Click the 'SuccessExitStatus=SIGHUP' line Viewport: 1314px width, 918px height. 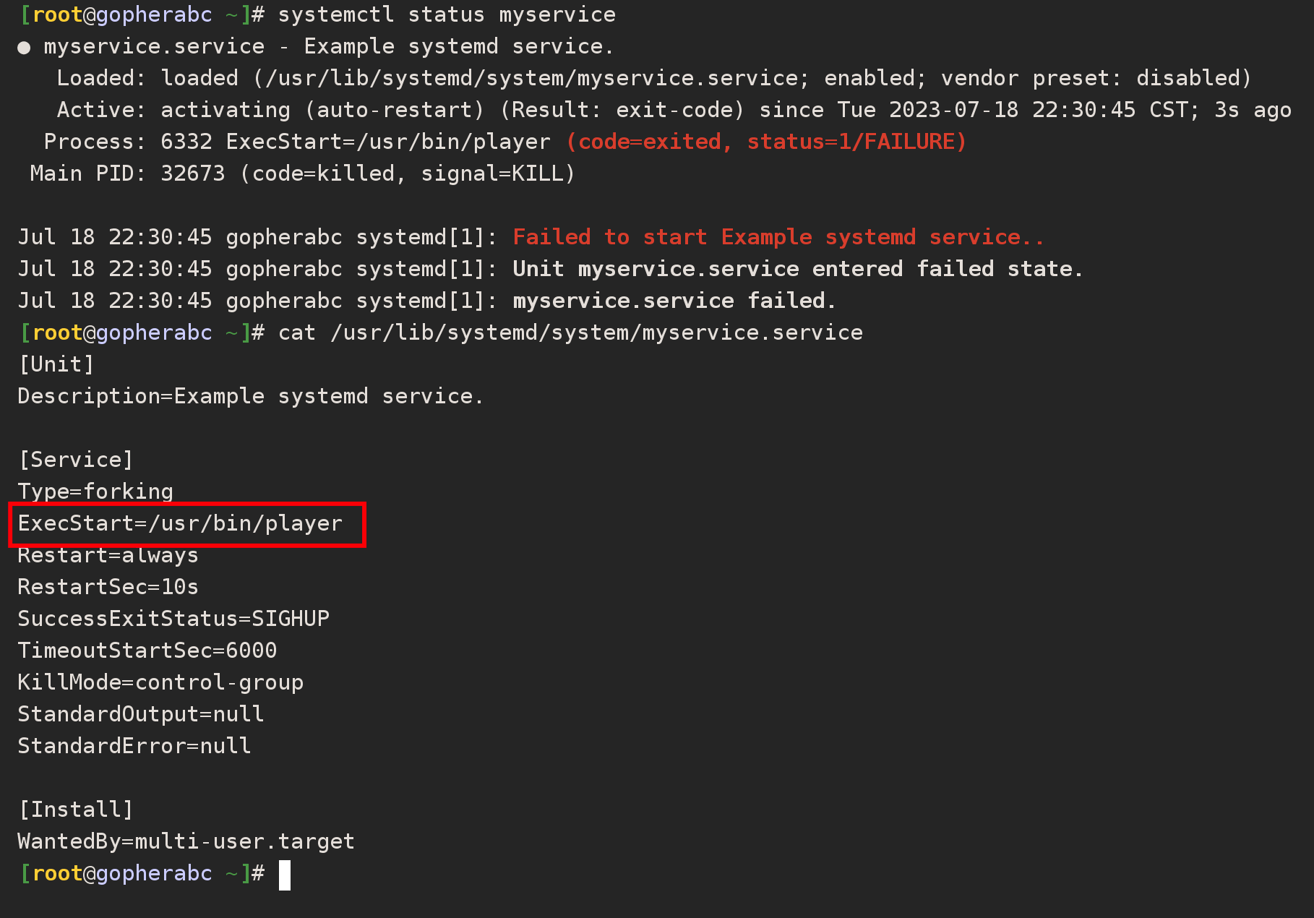(x=173, y=619)
